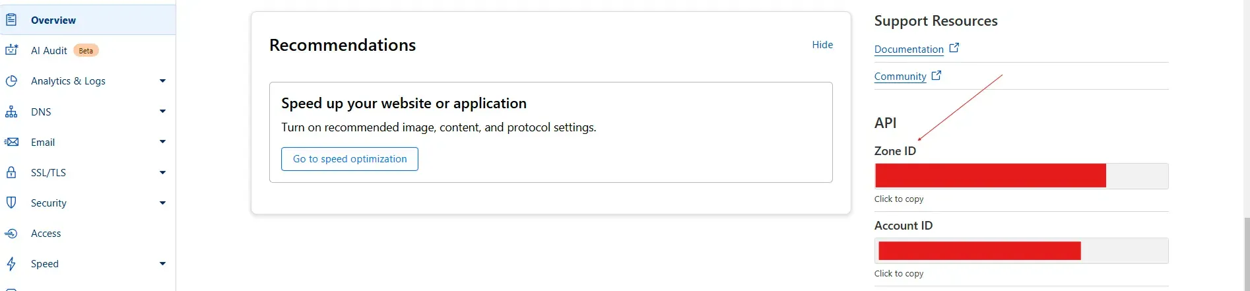The image size is (1250, 291).
Task: Expand the Analytics & Logs submenu arrow
Action: 162,81
